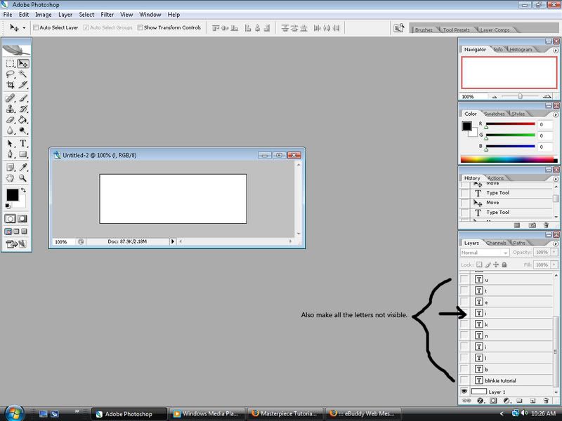Open eBuddy Web Messenger taskbar button
Image resolution: width=562 pixels, height=421 pixels.
[363, 413]
